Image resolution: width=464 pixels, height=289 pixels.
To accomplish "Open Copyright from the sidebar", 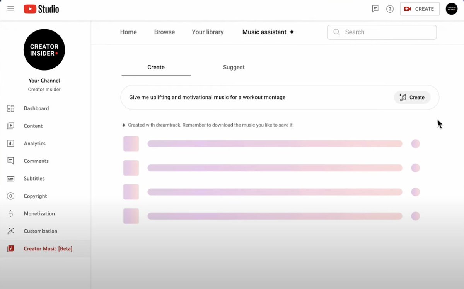I will click(x=35, y=196).
